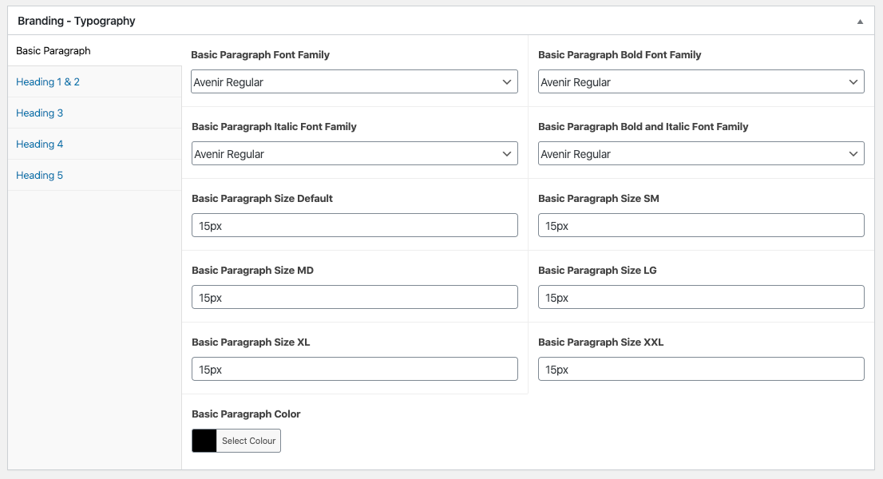
Task: Open Bold and Italic Font Family dropdown
Action: click(x=701, y=154)
